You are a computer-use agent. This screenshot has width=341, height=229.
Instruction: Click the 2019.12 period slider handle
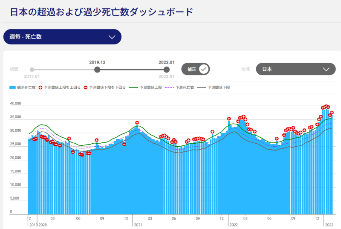97,70
